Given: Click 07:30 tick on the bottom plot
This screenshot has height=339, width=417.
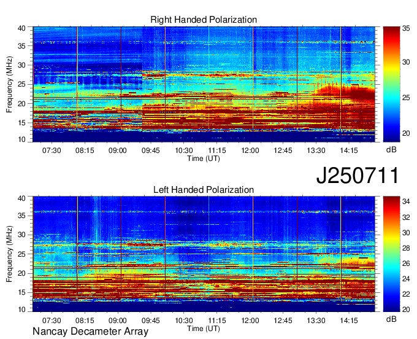Looking at the screenshot, I should 52,321.
